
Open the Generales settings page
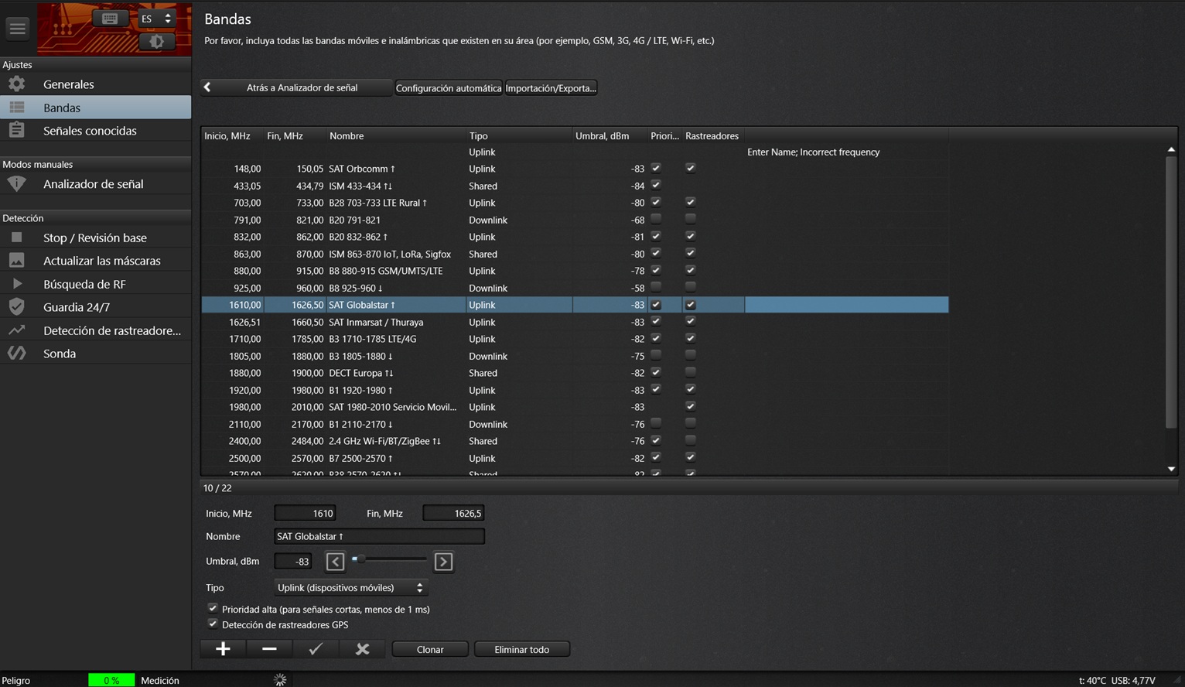(96, 84)
